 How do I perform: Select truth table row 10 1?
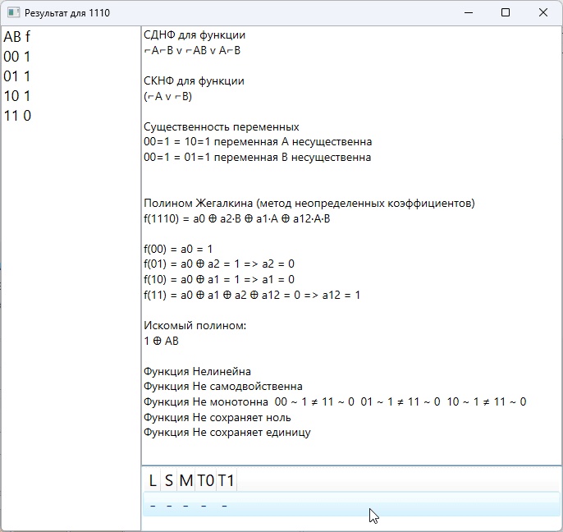pyautogui.click(x=17, y=96)
